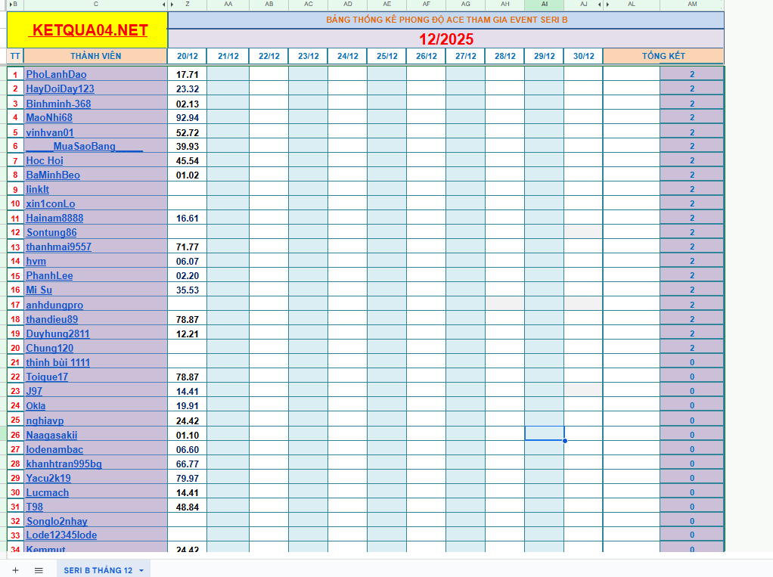Image resolution: width=773 pixels, height=577 pixels.
Task: Open the PhoLanhDao member link
Action: pos(57,74)
